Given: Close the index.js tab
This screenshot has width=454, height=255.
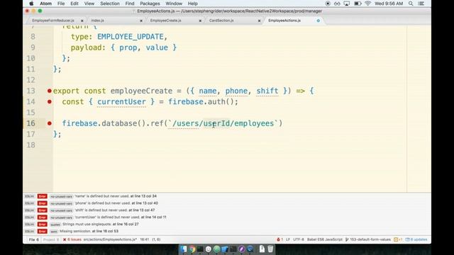Looking at the screenshot, I should [141, 21].
